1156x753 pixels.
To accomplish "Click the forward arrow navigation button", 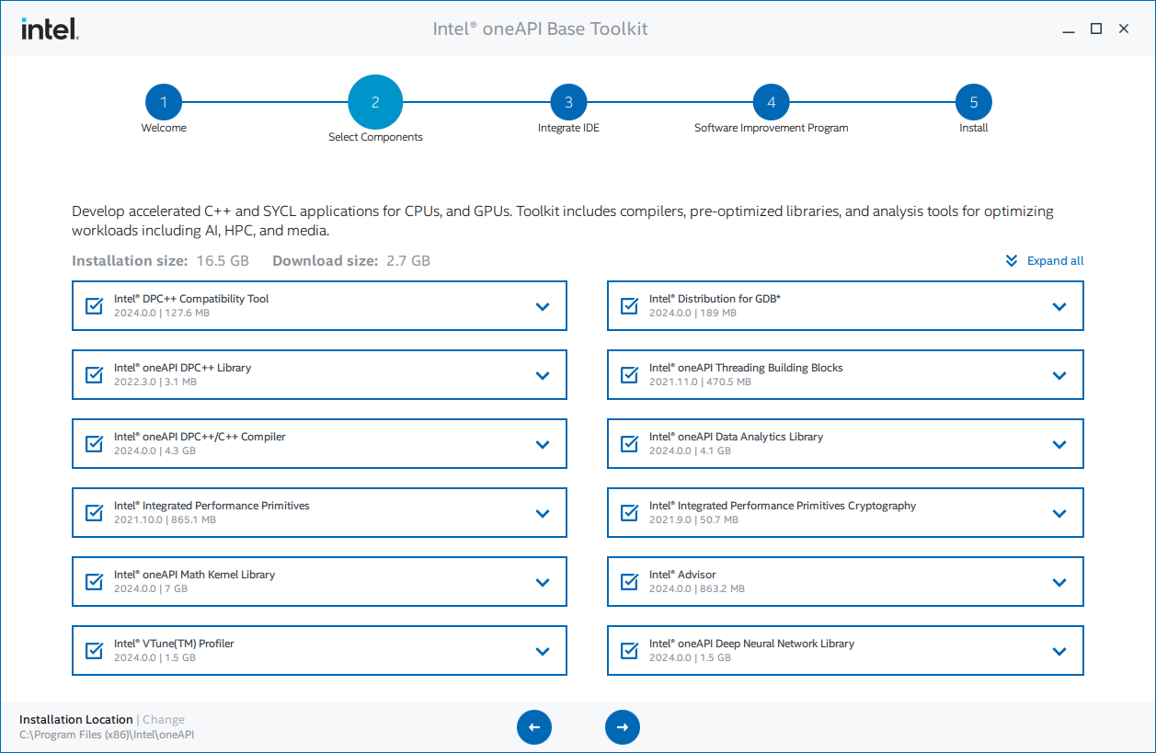I will pos(622,727).
